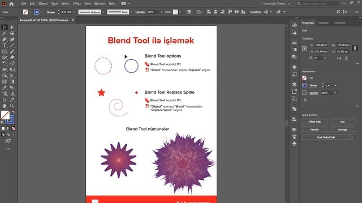Switch to the Transform tab in panel
The image size is (362, 203).
coord(339,23)
